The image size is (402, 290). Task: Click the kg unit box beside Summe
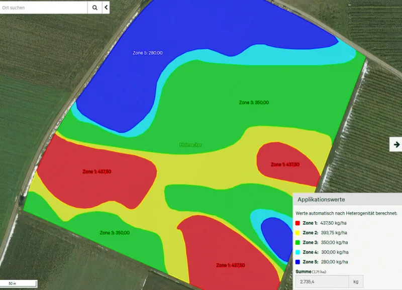click(356, 282)
